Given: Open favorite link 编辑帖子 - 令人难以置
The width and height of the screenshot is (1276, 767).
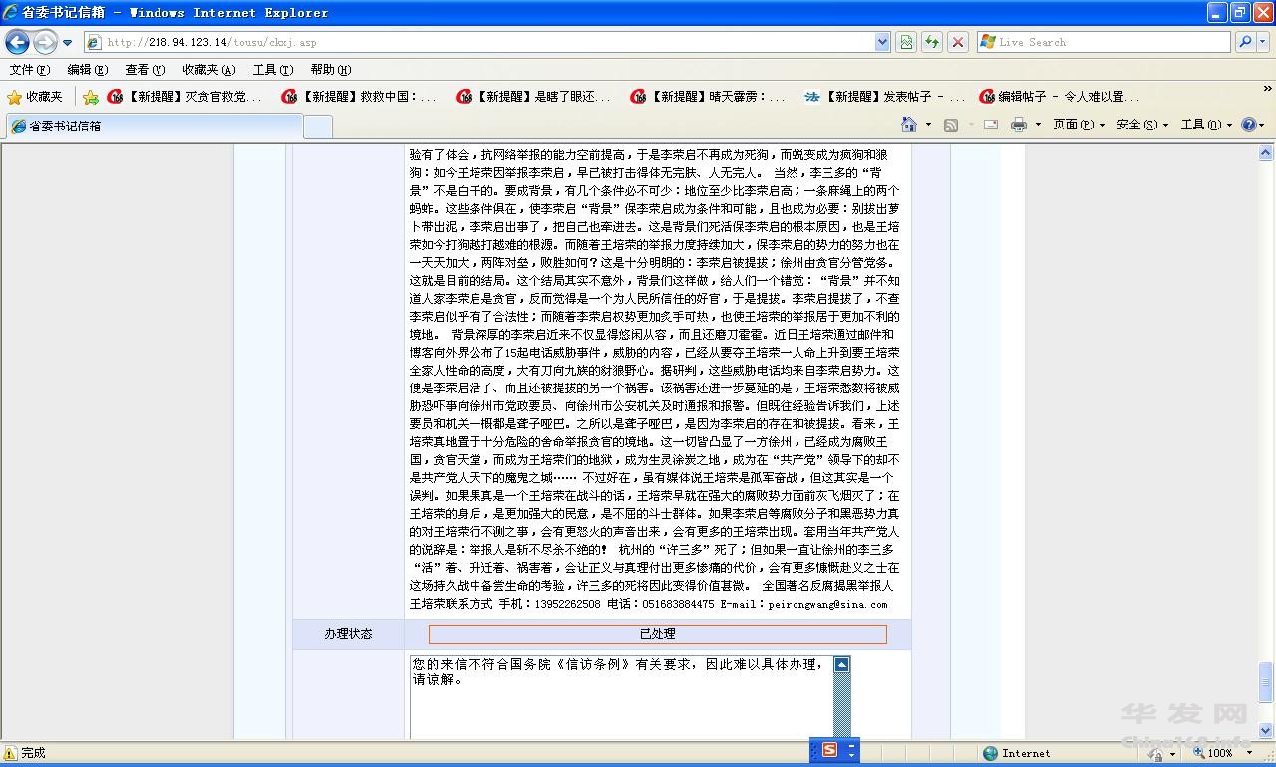Looking at the screenshot, I should pos(1060,97).
